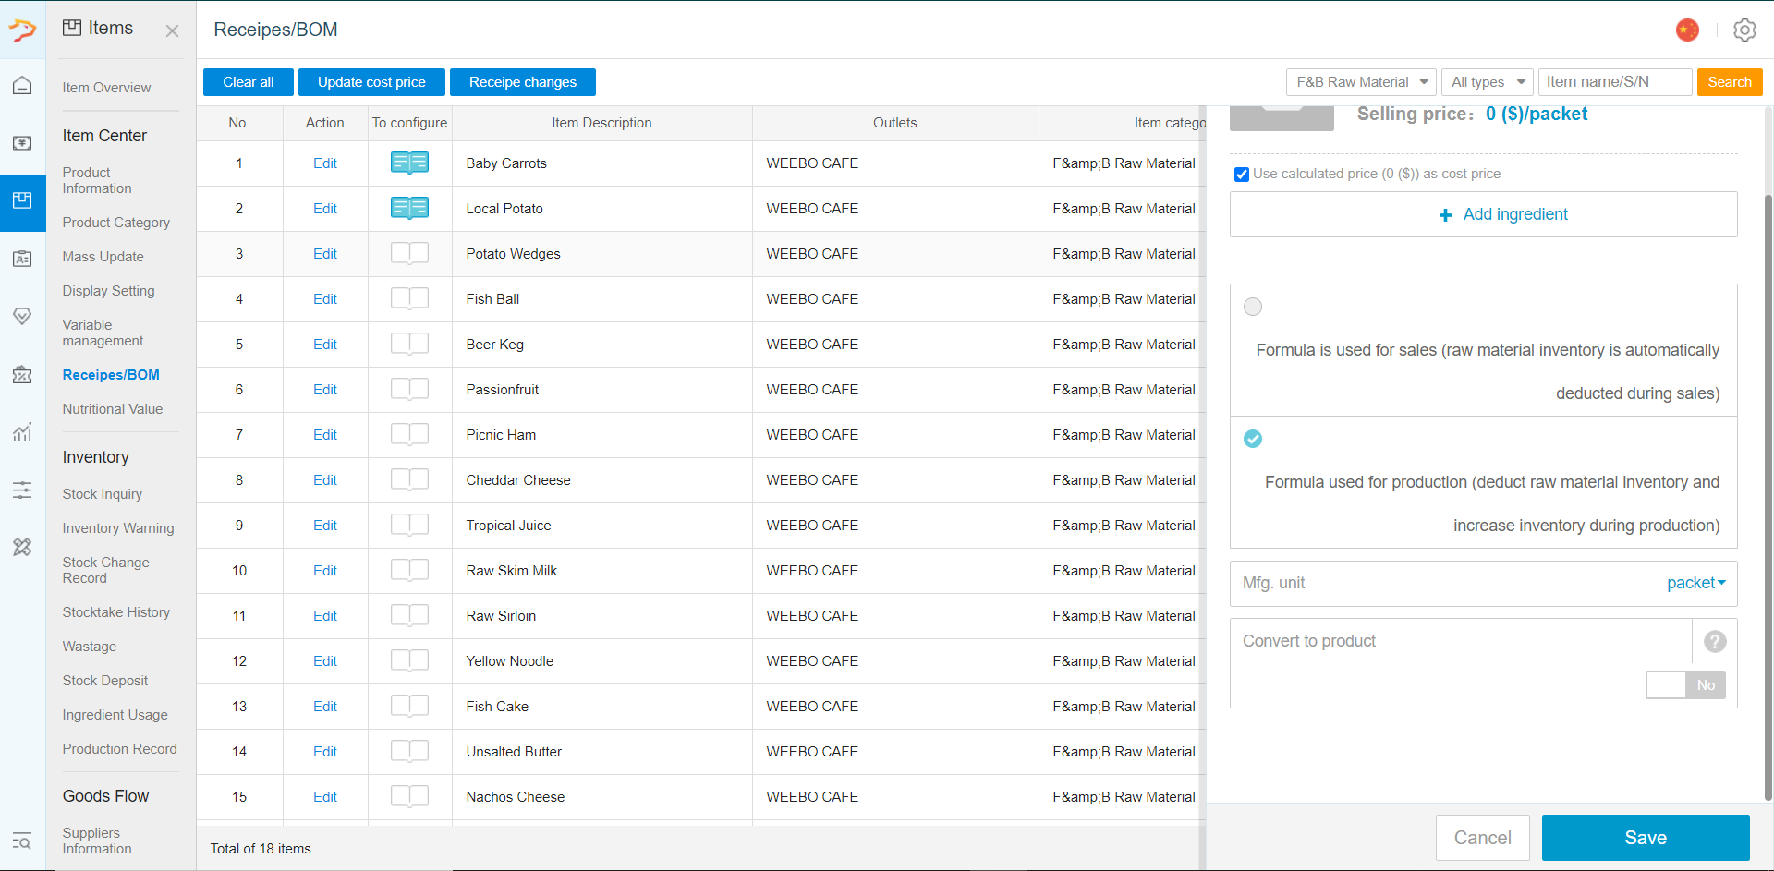Open F&B Raw Material category dropdown

pos(1361,82)
